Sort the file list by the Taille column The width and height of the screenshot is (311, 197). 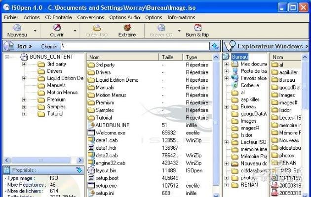(x=171, y=57)
